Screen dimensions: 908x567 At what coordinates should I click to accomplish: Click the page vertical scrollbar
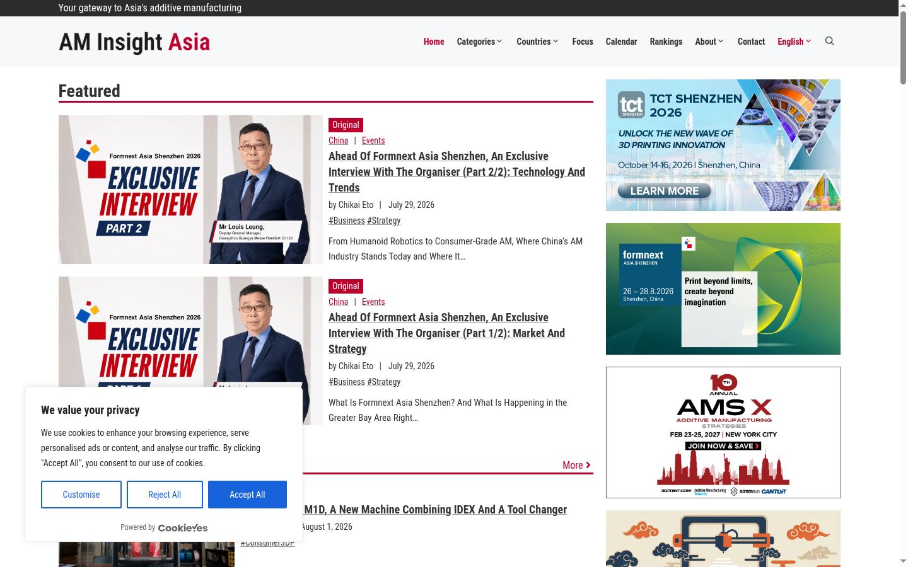[903, 47]
